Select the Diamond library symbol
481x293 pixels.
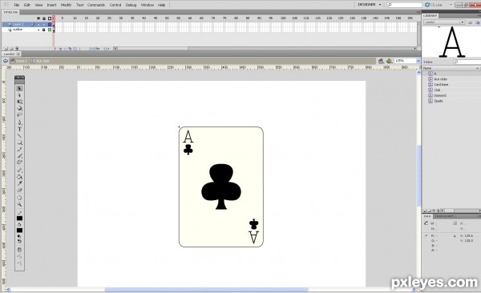point(440,95)
